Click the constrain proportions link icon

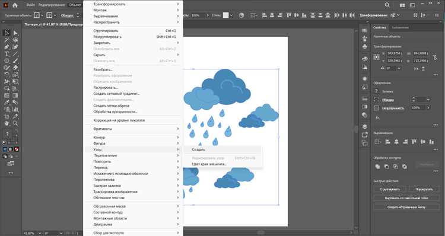[x=435, y=58]
